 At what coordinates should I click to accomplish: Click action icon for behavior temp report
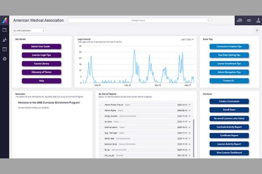[190, 144]
